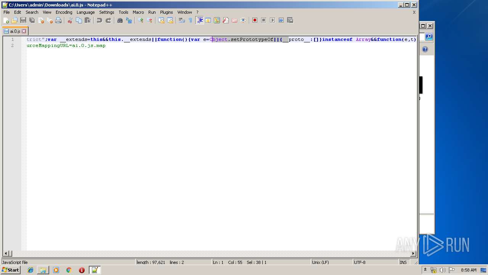
Task: Launch Internet Explorer from the taskbar
Action: [x=30, y=270]
